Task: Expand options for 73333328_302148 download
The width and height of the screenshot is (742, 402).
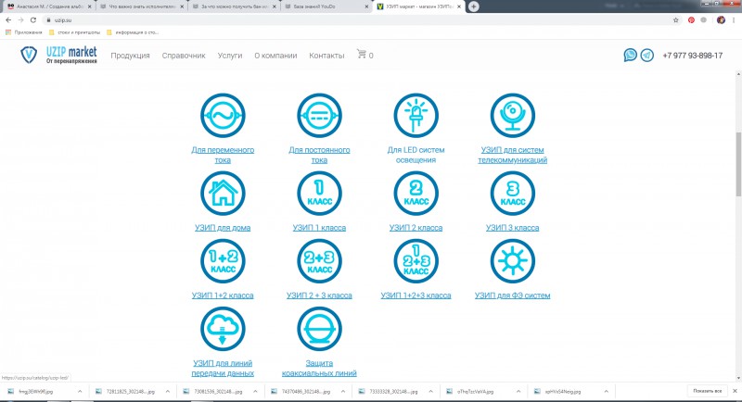Action: point(430,392)
